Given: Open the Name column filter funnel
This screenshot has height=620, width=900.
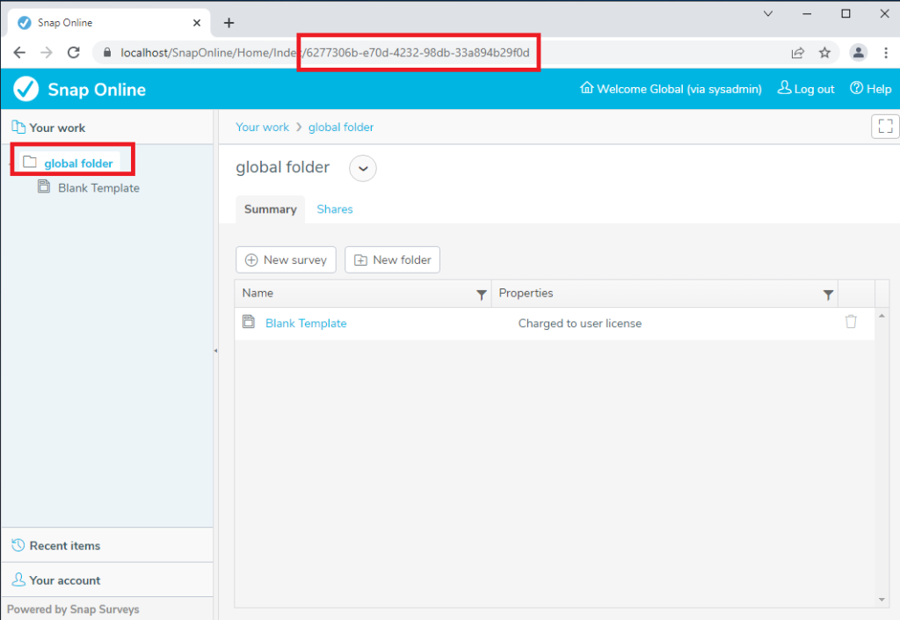Looking at the screenshot, I should 482,294.
